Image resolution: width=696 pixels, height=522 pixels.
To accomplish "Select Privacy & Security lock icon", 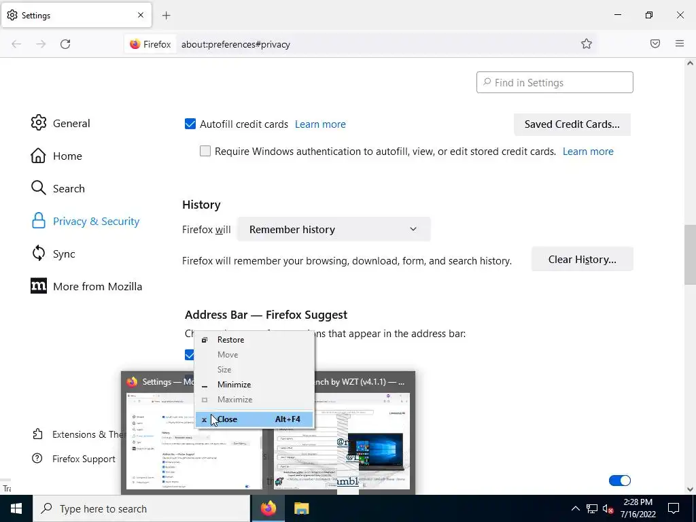I will 39,221.
